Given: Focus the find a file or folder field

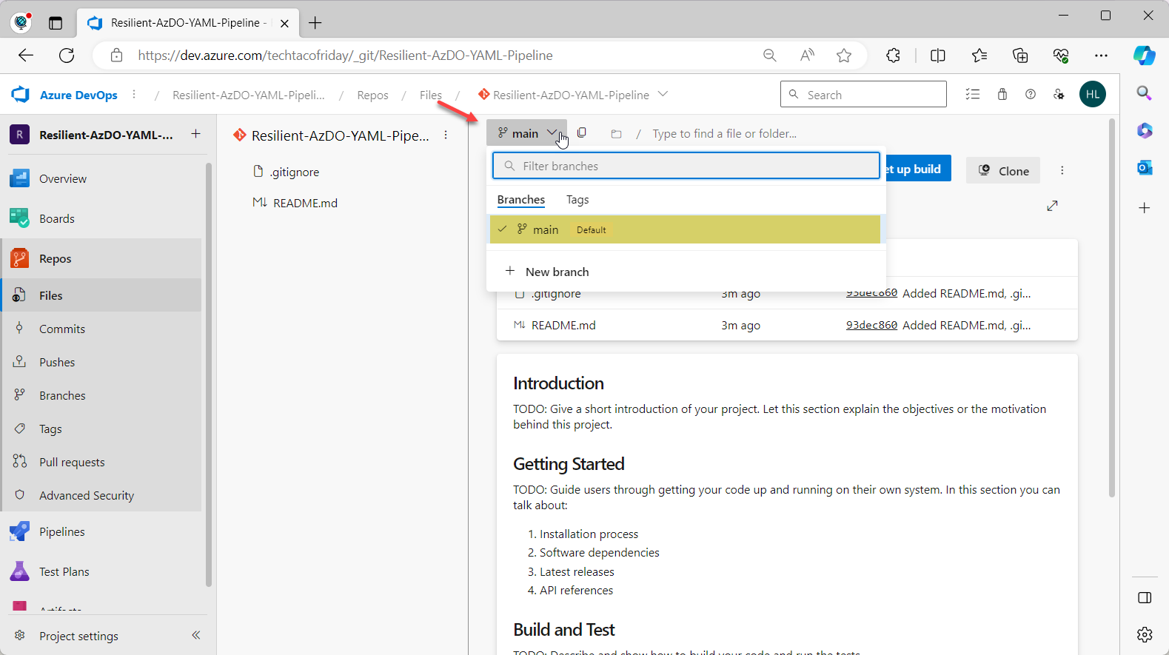Looking at the screenshot, I should 724,134.
